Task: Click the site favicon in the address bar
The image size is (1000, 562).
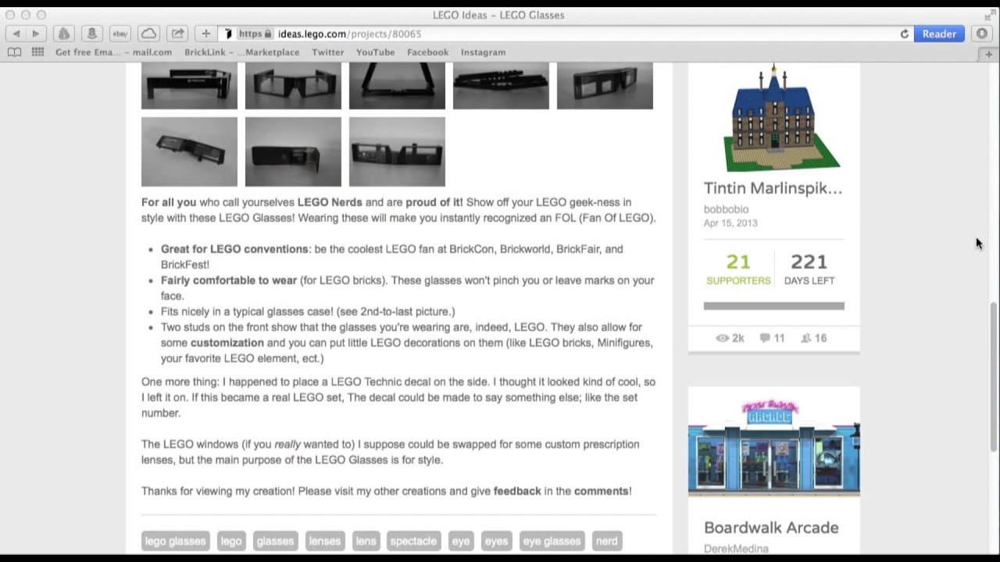Action: [x=228, y=34]
